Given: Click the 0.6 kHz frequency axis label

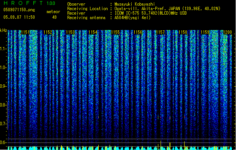Looking at the screenshot, I should point(3,142).
